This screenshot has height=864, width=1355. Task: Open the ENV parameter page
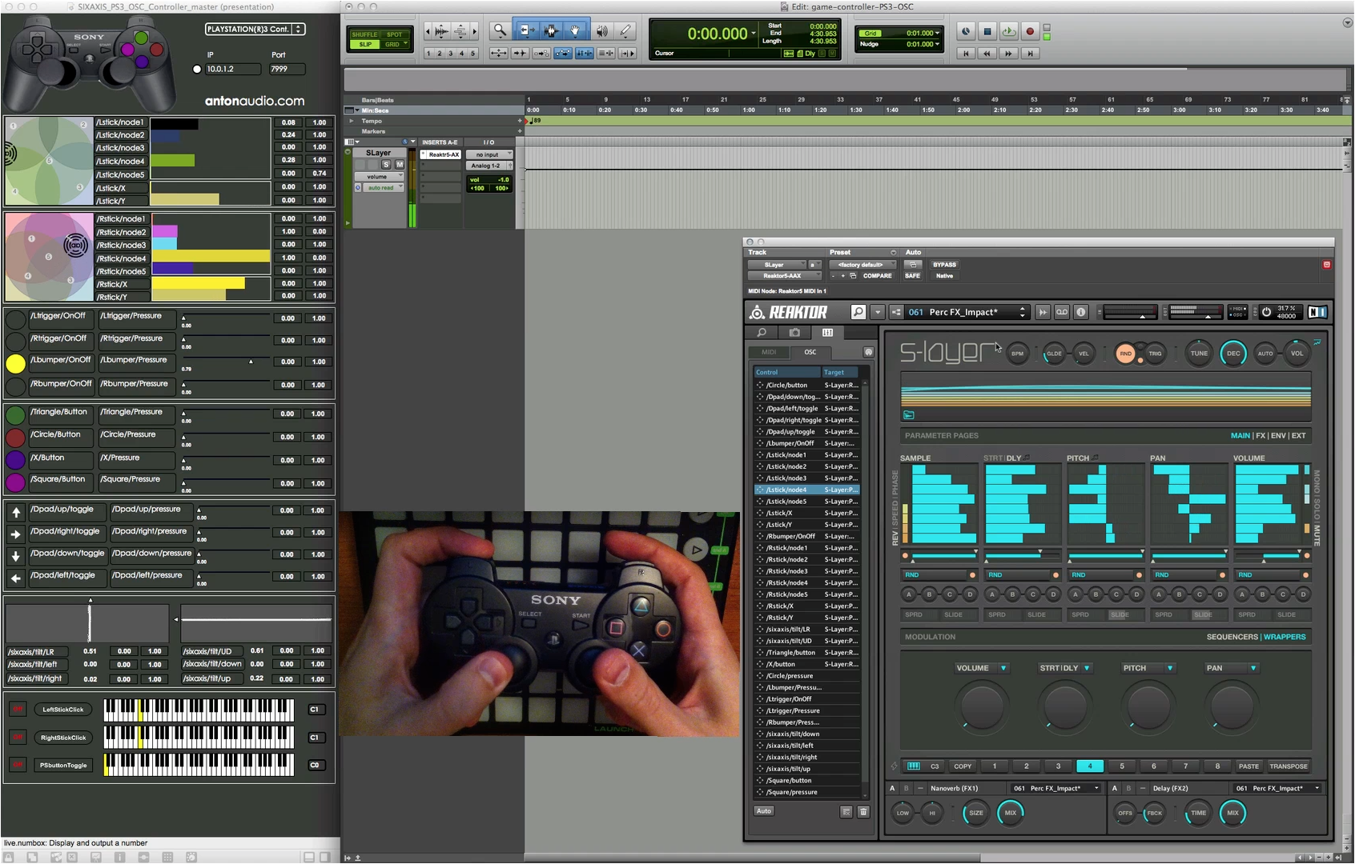click(x=1278, y=436)
